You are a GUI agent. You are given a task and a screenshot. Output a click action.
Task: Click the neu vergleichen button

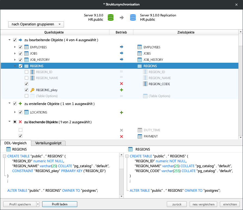coord(203,204)
